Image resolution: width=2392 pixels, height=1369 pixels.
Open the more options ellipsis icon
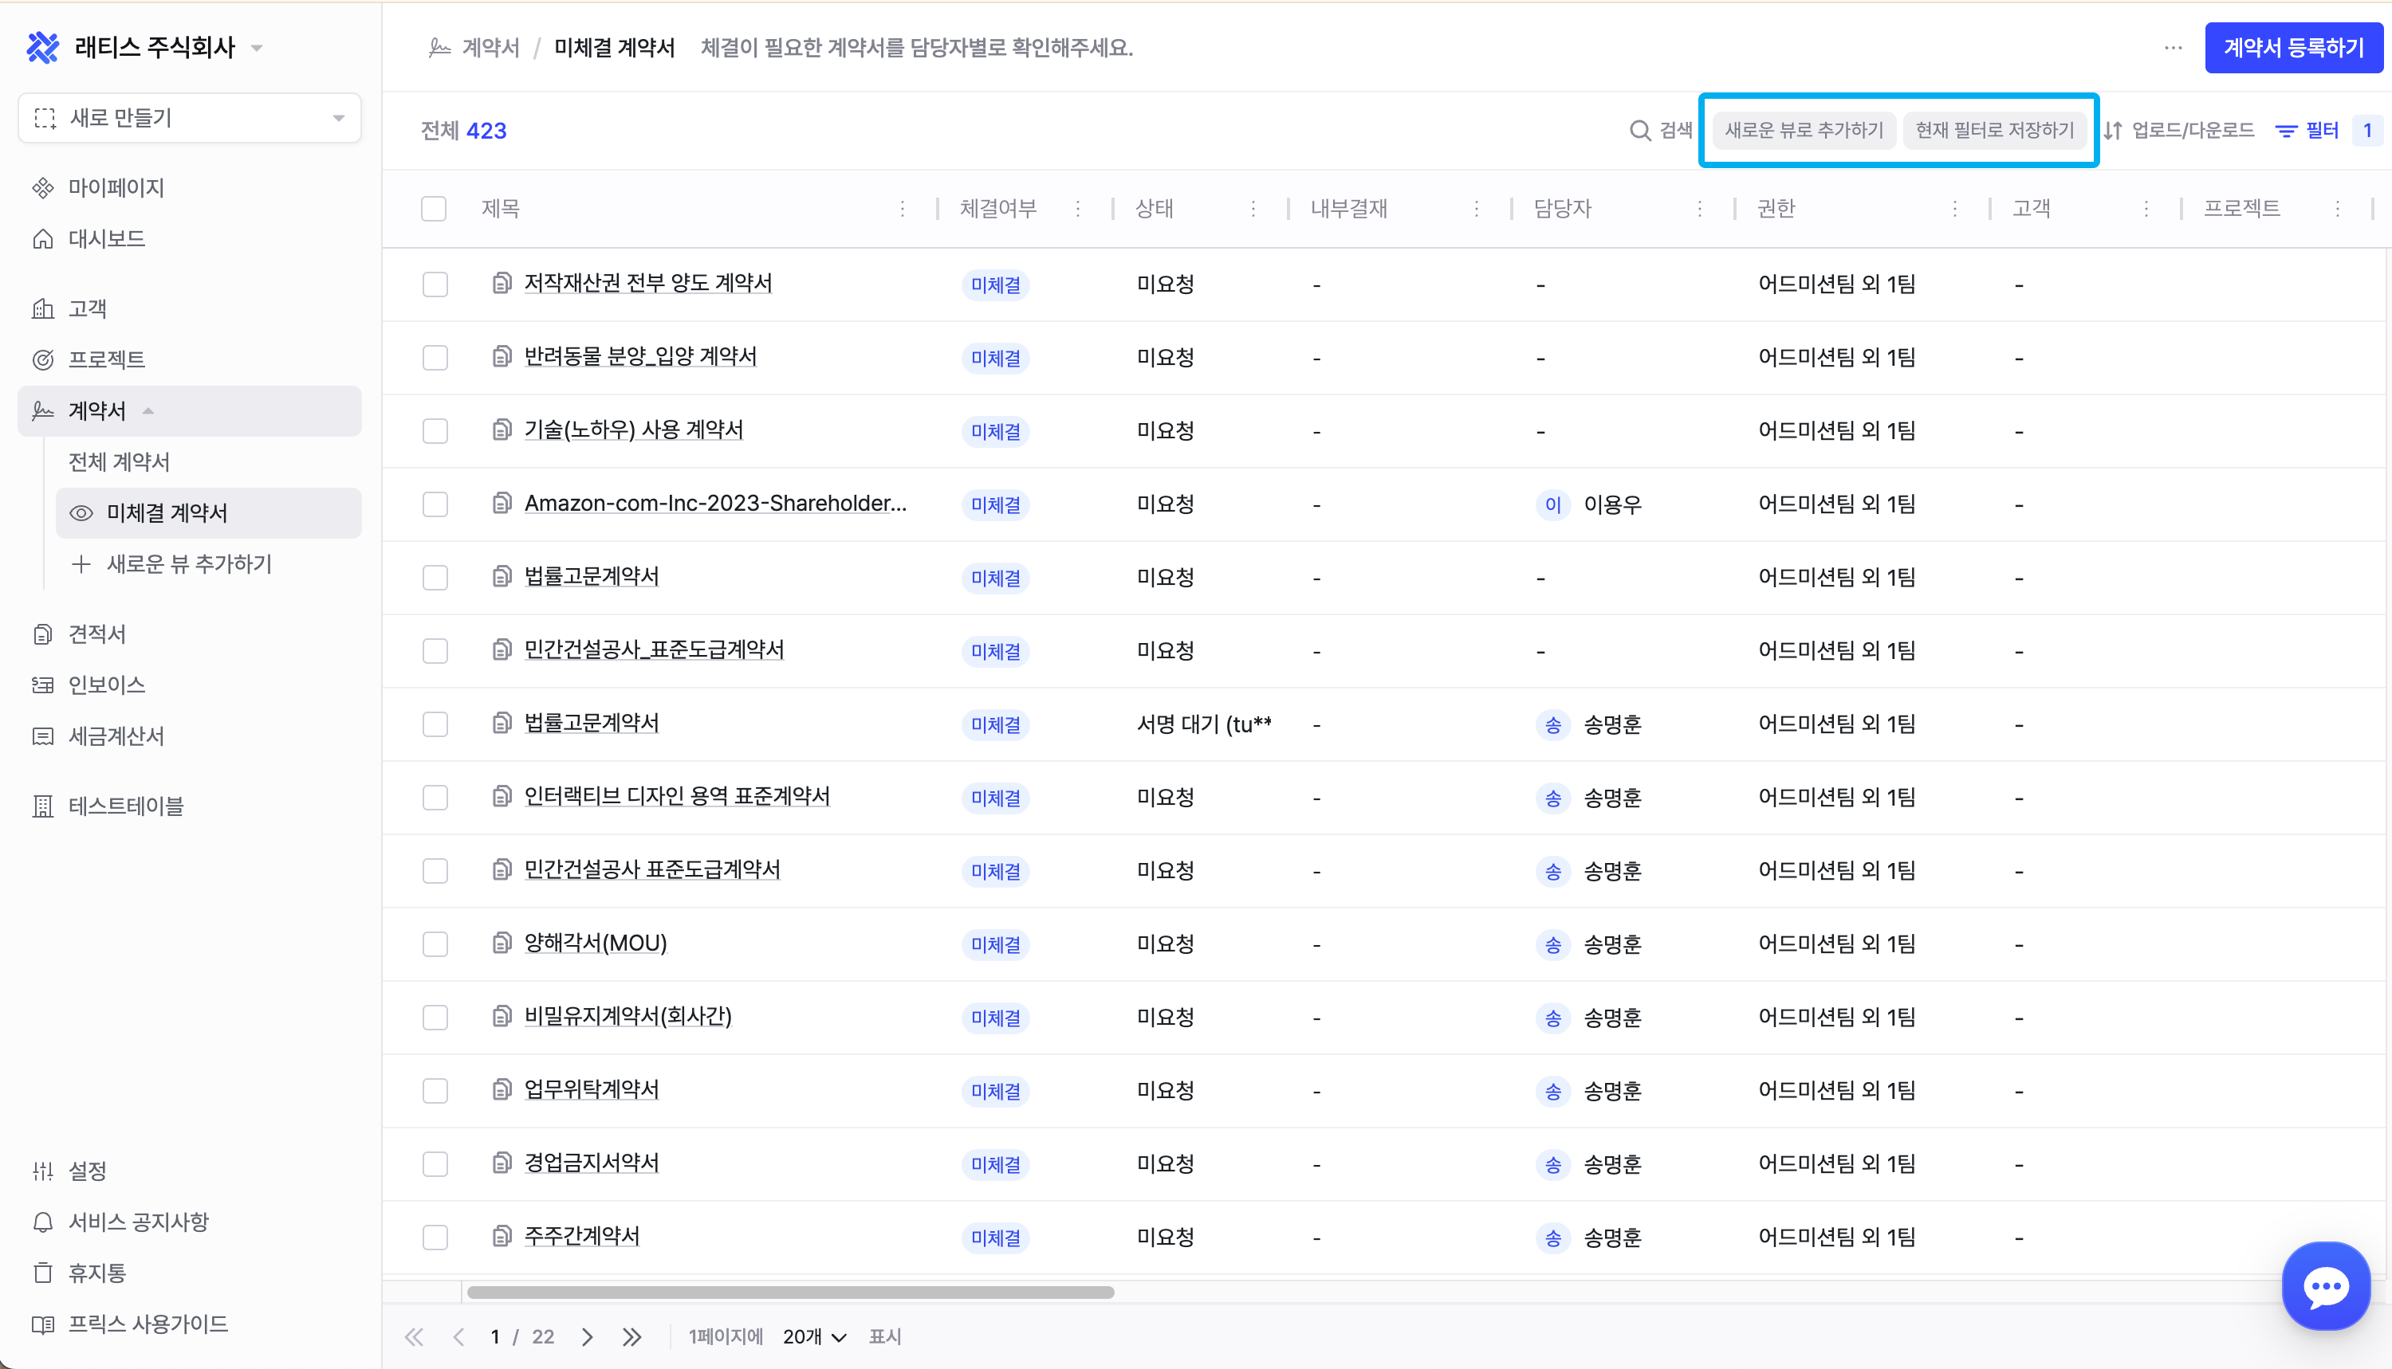coord(2173,47)
